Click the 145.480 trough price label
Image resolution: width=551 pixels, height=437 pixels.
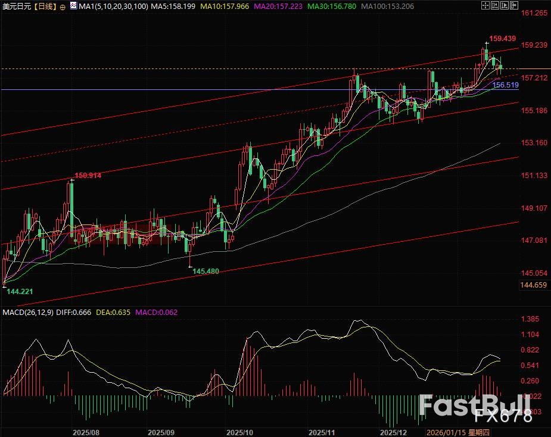coord(206,271)
